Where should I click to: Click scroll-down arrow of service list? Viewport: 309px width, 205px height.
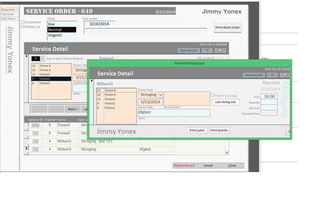tap(227, 153)
